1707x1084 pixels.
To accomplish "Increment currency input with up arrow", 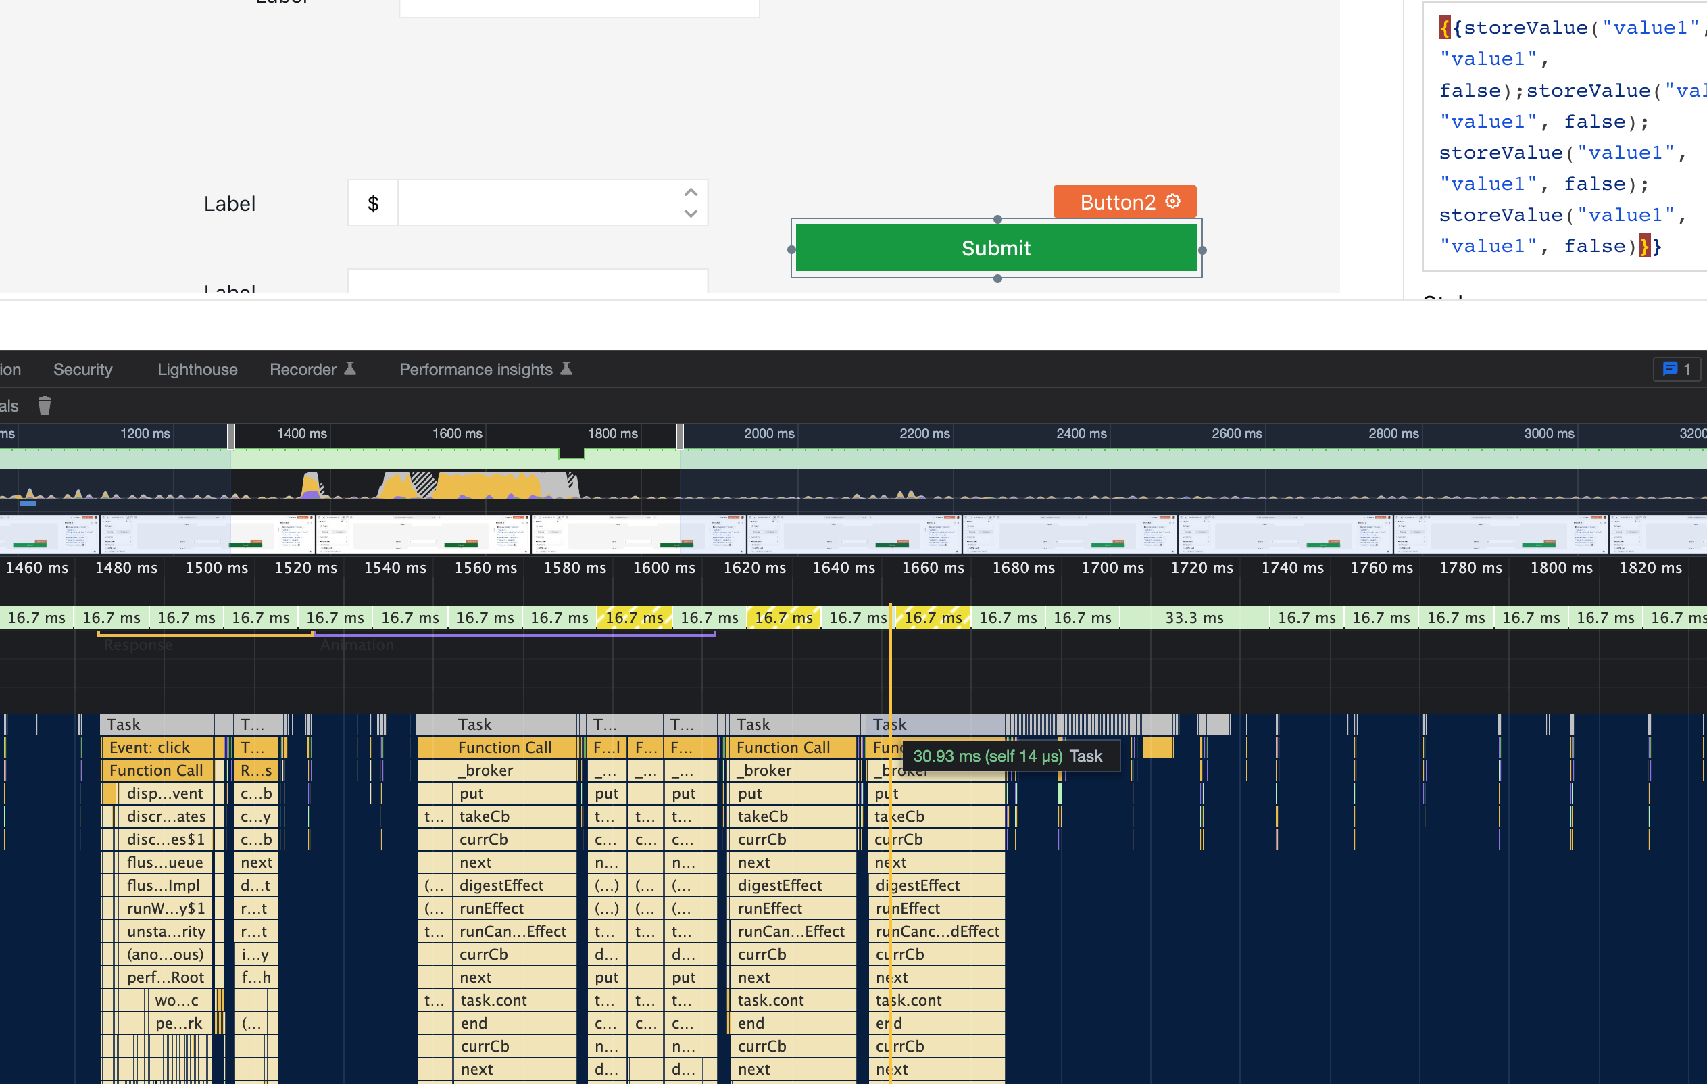I will click(691, 192).
